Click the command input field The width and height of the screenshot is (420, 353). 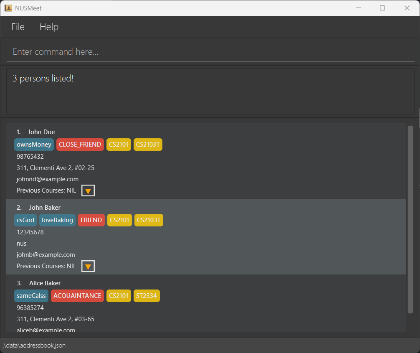click(x=210, y=52)
